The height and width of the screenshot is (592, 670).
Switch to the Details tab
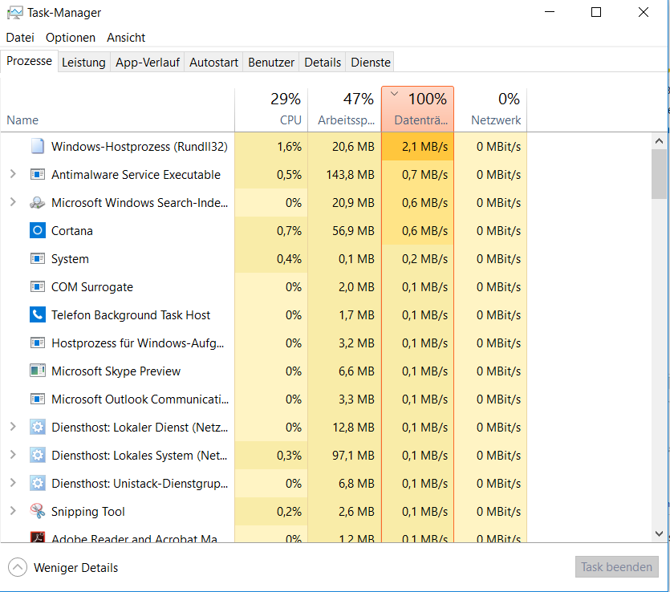pos(323,63)
